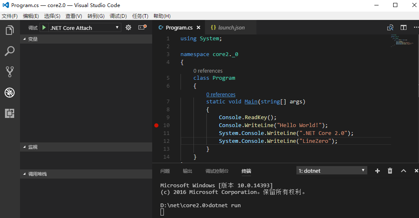Click the 0 references link above Main
This screenshot has width=419, height=218.
[x=221, y=95]
